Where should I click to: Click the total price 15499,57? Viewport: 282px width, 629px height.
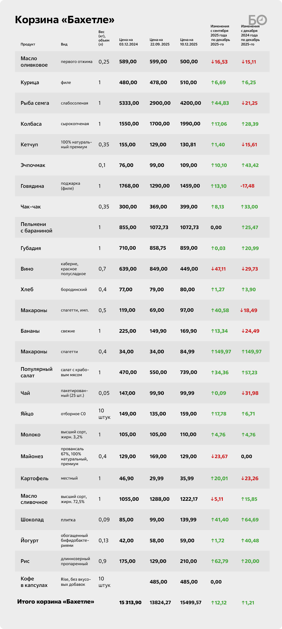pos(191,602)
